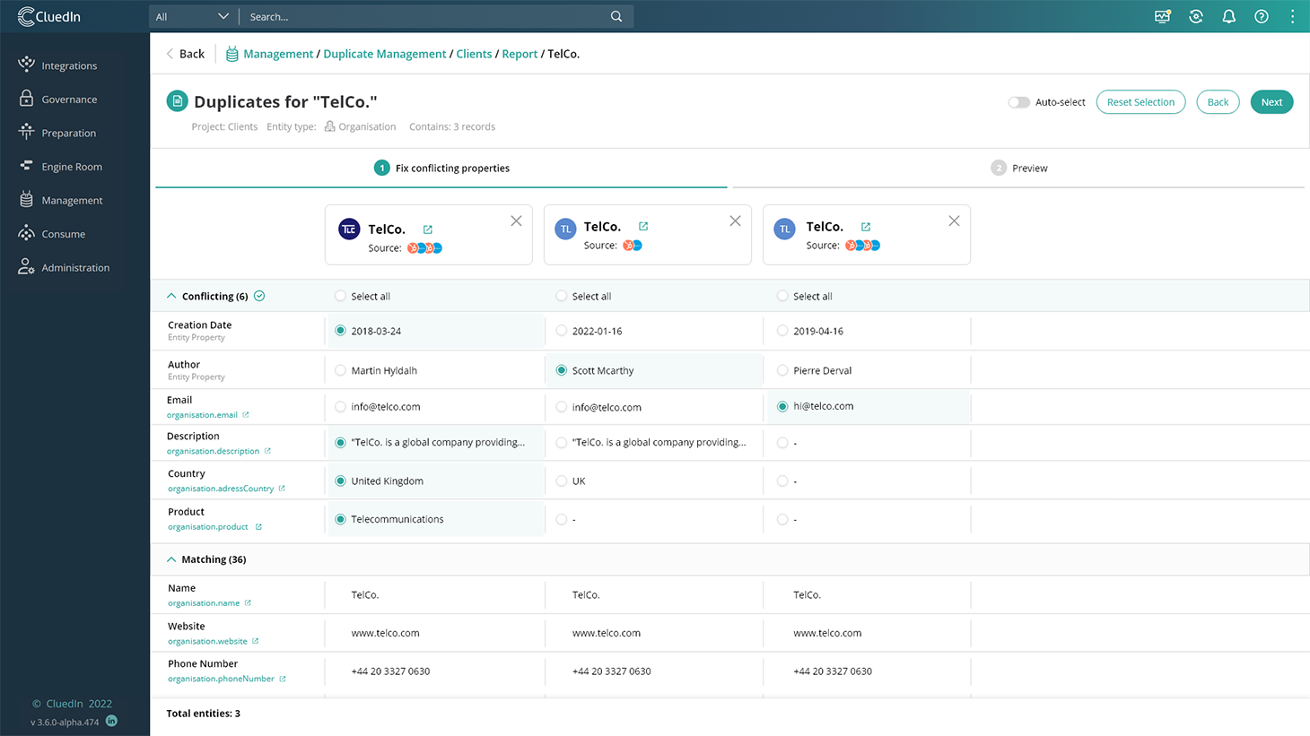Switch to the Preview step tab
This screenshot has width=1310, height=736.
(1019, 168)
